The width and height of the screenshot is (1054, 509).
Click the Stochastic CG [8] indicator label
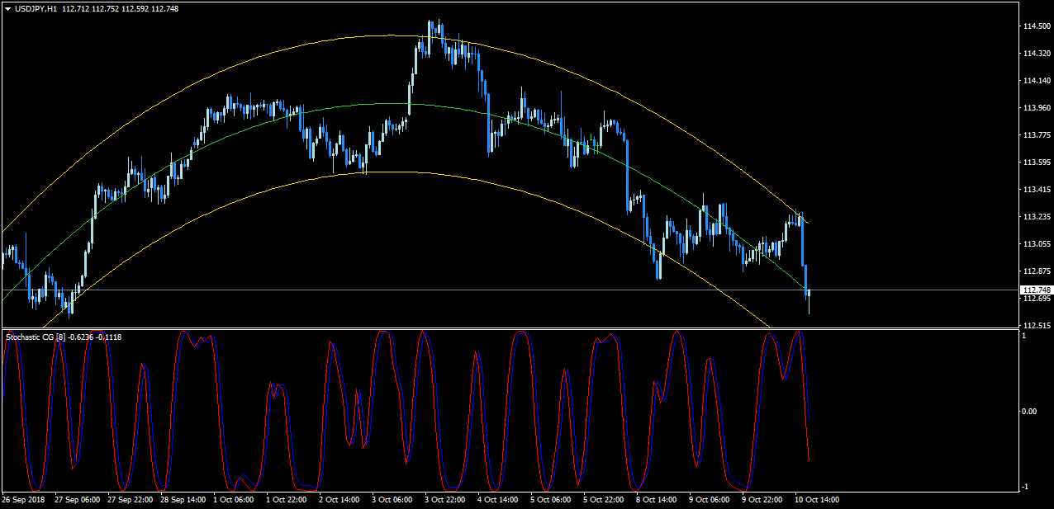36,337
